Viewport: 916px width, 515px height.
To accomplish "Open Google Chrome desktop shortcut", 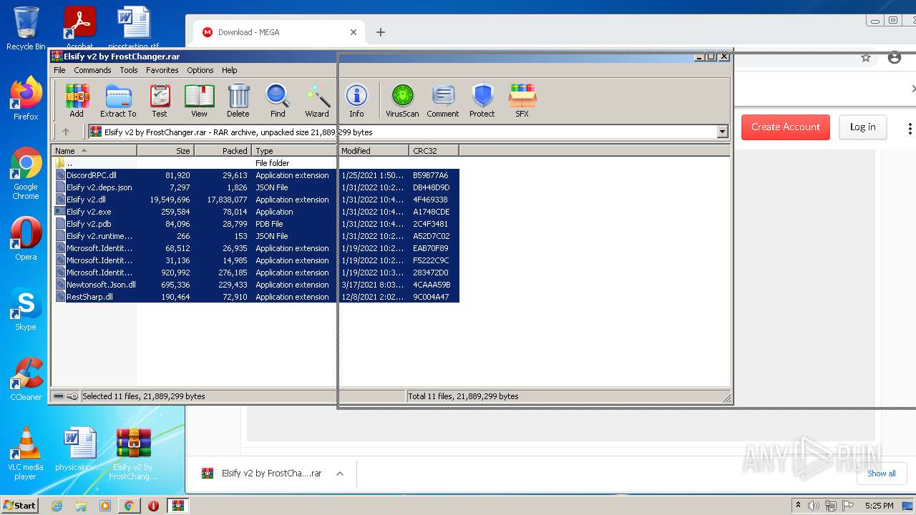I will 26,175.
